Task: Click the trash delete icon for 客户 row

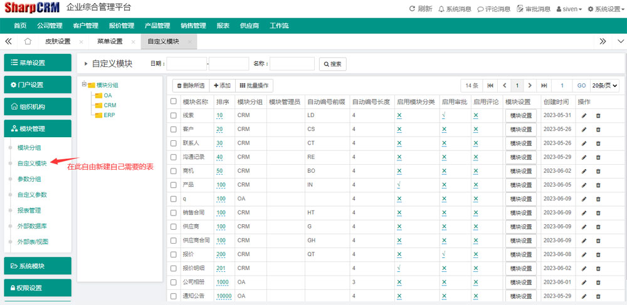Action: (598, 130)
